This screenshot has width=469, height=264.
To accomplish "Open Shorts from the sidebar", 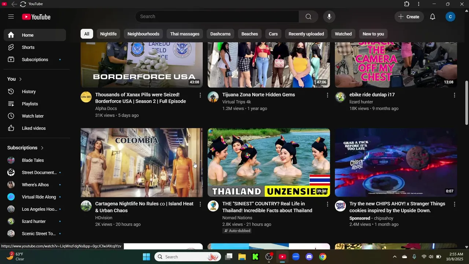I will [35, 47].
